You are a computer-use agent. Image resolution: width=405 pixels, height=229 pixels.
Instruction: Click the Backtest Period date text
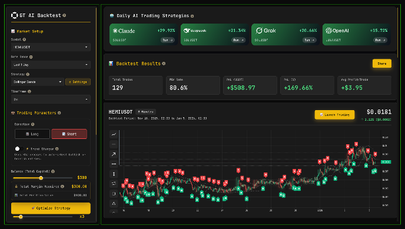[158, 118]
